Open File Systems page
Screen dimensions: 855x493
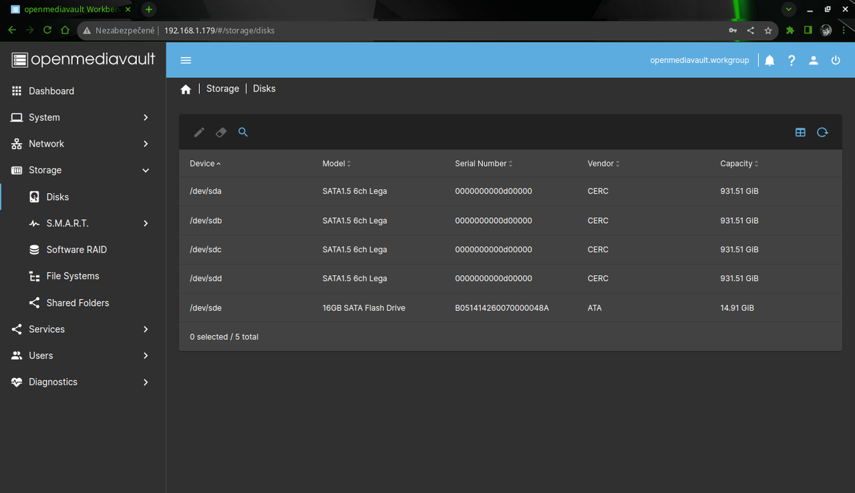pos(83,276)
